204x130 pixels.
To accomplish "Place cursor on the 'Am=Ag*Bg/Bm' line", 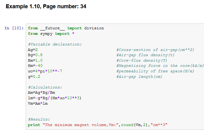I will point(41,92).
